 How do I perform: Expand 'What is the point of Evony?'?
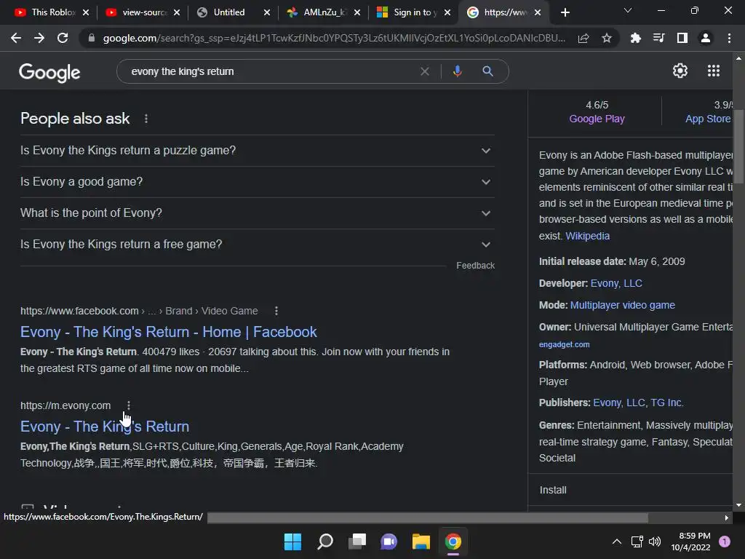[x=257, y=213]
